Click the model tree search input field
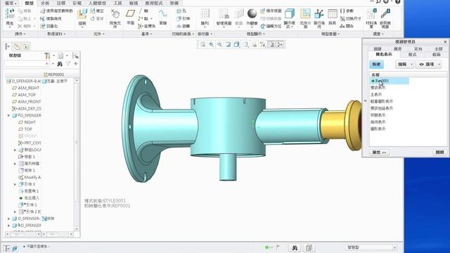This screenshot has width=450, height=253. pyautogui.click(x=27, y=64)
